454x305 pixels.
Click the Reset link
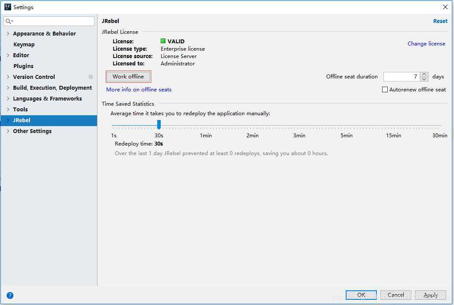pyautogui.click(x=440, y=21)
